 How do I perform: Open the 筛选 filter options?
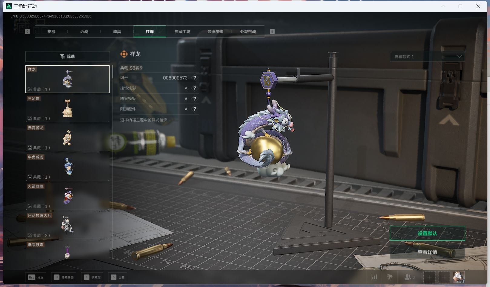[67, 57]
